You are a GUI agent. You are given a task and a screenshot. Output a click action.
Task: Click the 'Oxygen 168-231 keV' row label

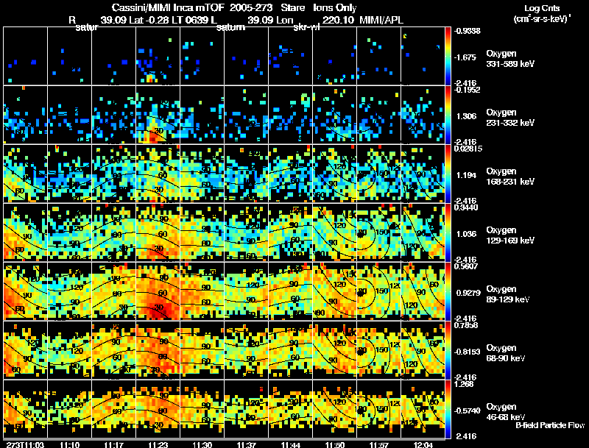[x=510, y=177]
